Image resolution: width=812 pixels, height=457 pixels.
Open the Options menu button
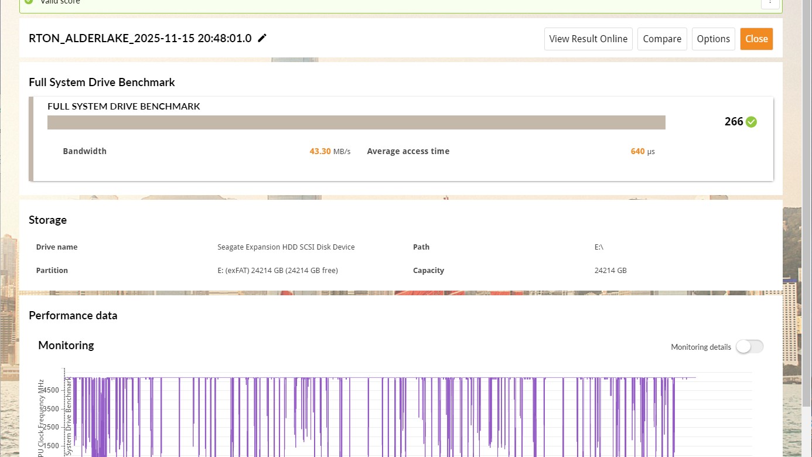point(713,39)
